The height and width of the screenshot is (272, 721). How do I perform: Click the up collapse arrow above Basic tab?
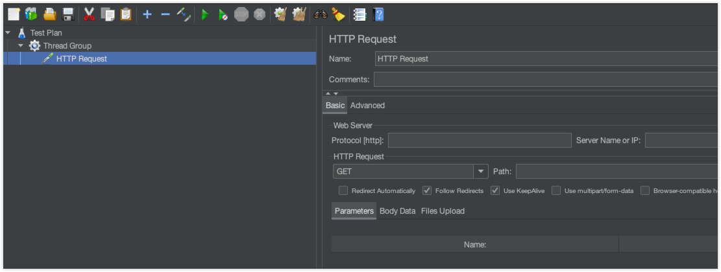click(x=328, y=93)
